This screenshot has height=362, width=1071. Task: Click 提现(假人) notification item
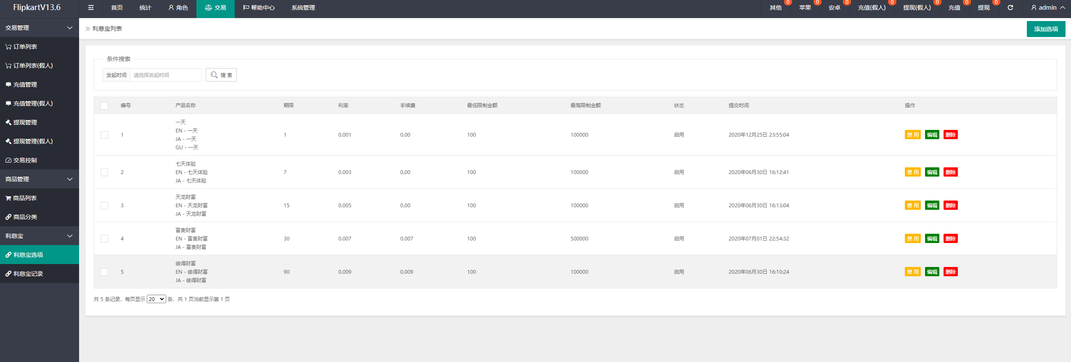(917, 8)
